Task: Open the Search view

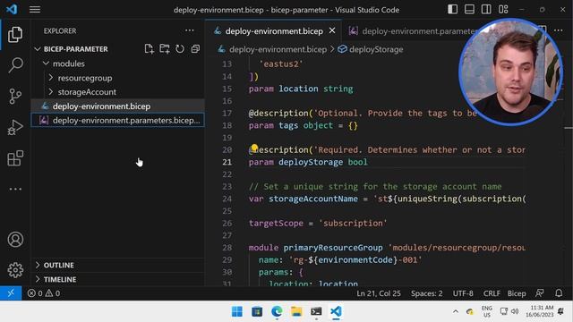Action: [x=15, y=65]
